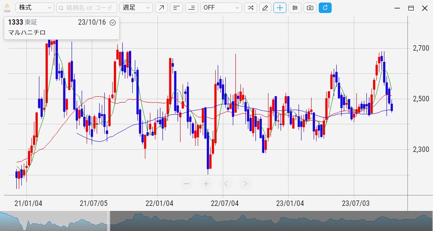
Task: Click the blue refresh button
Action: [325, 8]
